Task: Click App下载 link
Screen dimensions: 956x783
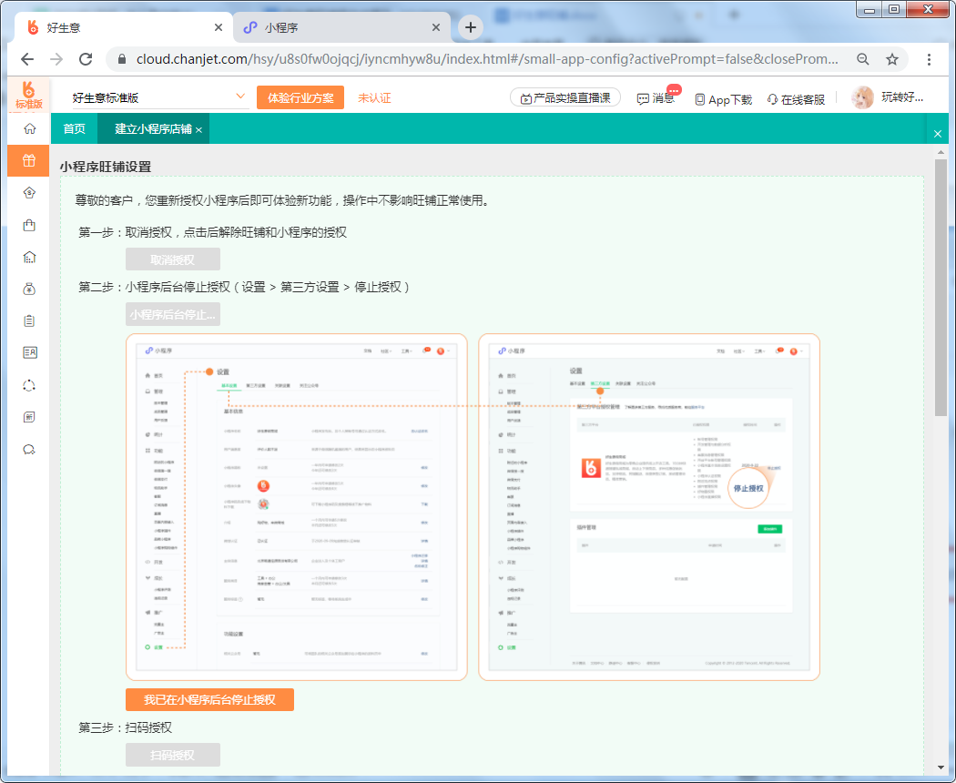Action: (724, 99)
